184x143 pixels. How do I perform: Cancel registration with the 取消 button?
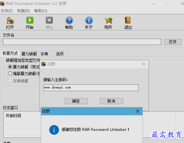tap(111, 101)
